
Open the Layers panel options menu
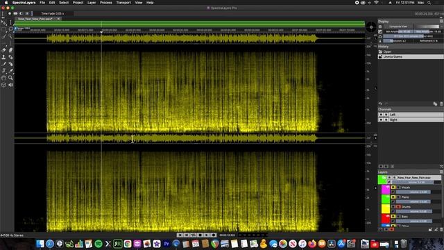(x=441, y=172)
